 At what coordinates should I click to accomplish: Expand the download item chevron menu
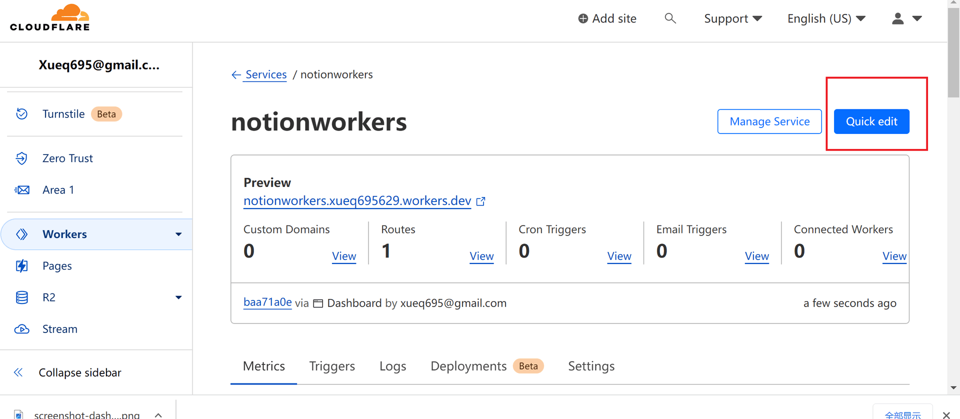point(158,415)
